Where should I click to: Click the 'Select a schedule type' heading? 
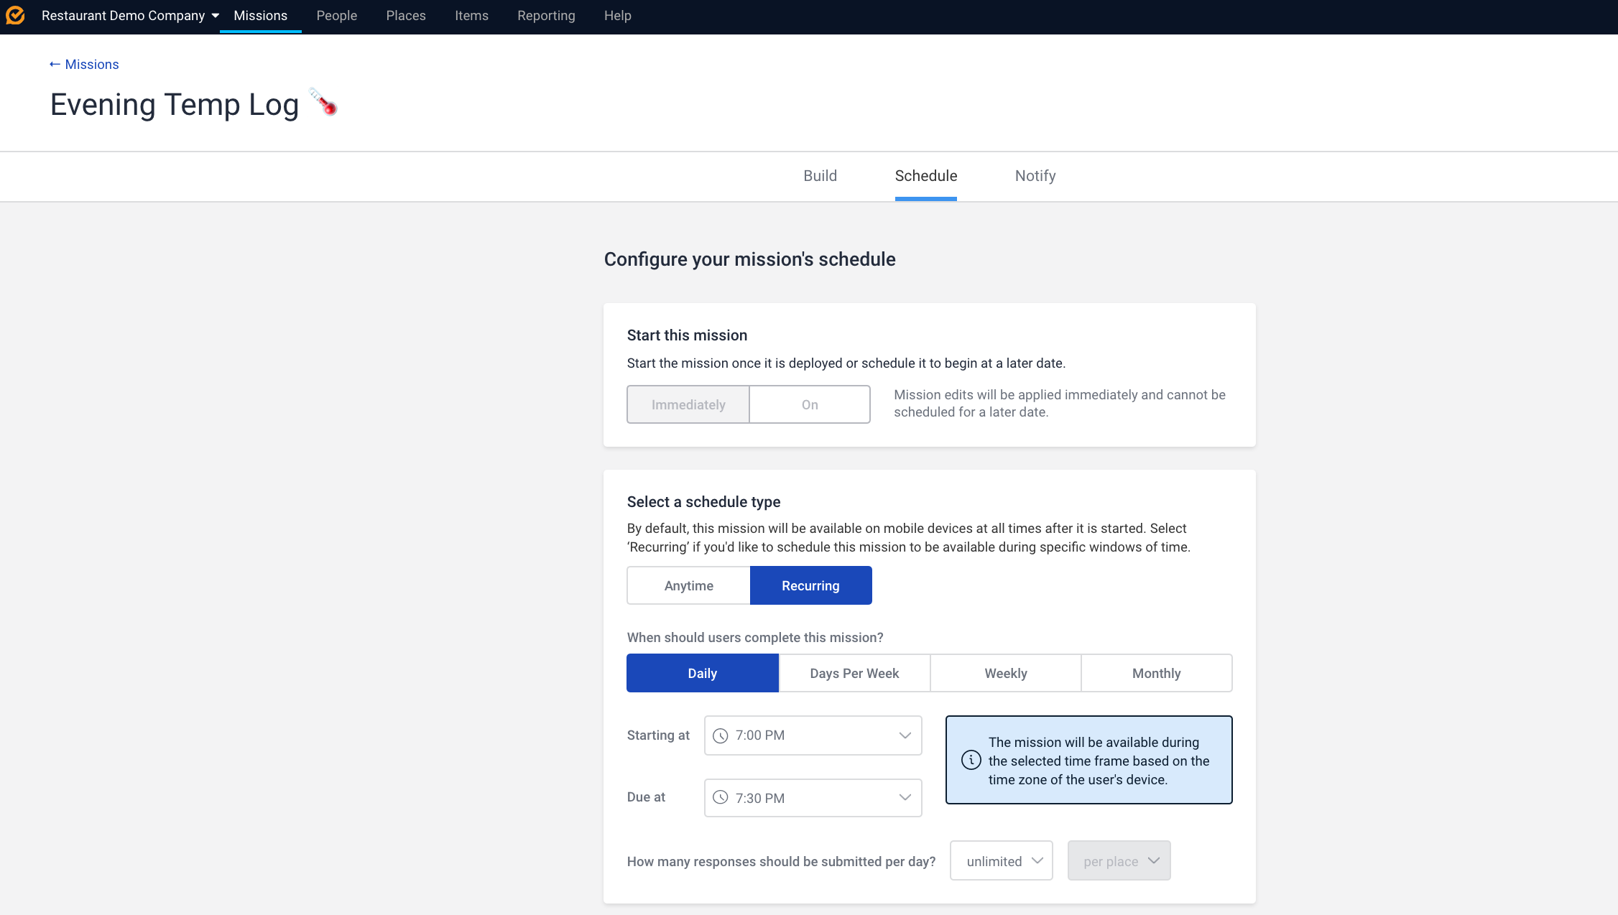coord(703,502)
